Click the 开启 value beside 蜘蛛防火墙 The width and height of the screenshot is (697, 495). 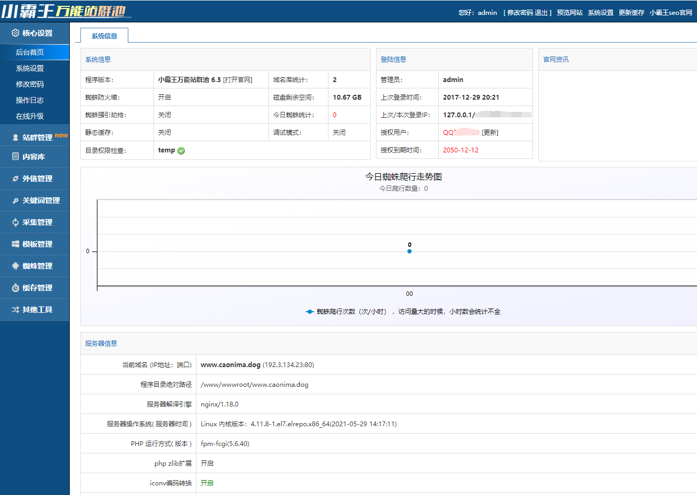(165, 98)
